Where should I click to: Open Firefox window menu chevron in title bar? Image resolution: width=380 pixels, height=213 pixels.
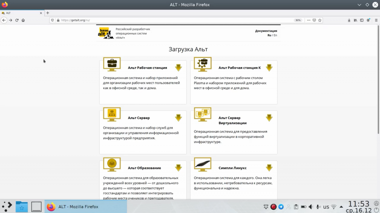coord(359,4)
